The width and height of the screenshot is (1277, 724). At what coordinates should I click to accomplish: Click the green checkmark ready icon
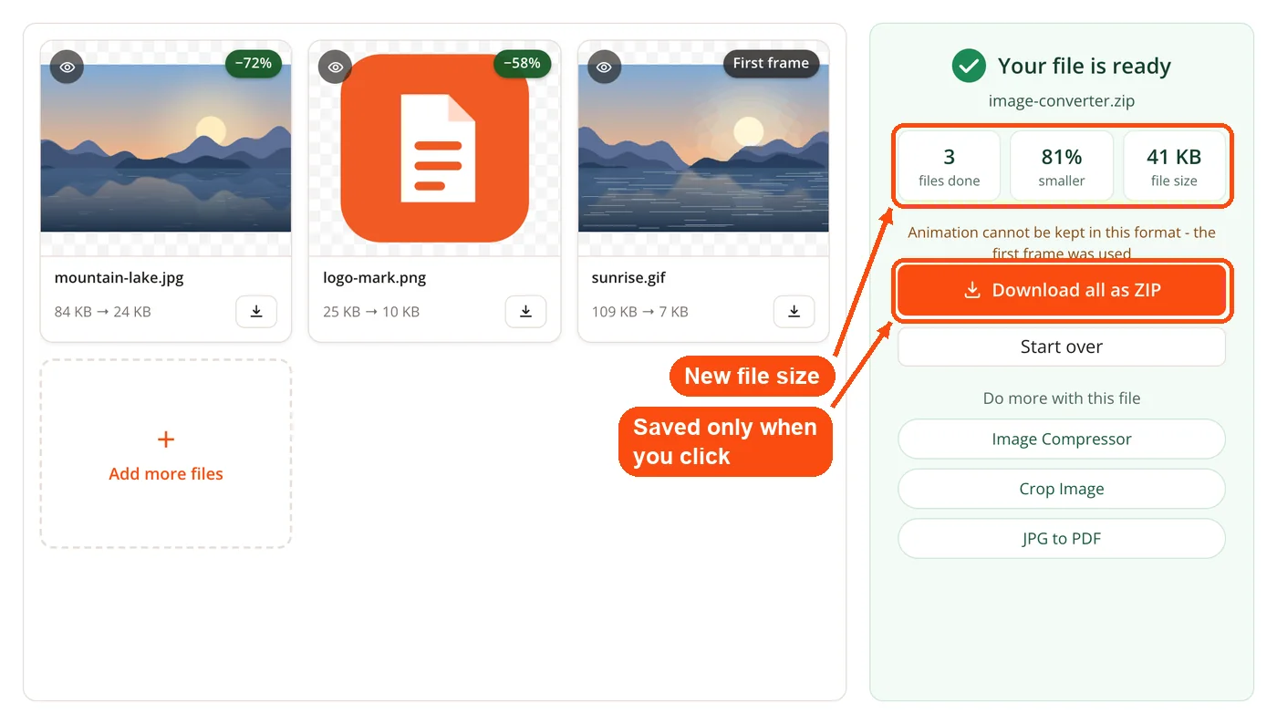[969, 66]
